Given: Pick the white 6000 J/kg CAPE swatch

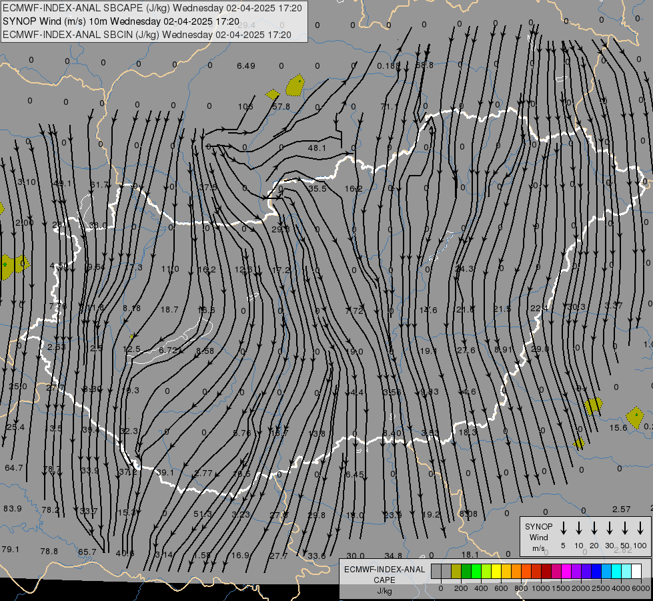Looking at the screenshot, I should click(636, 571).
